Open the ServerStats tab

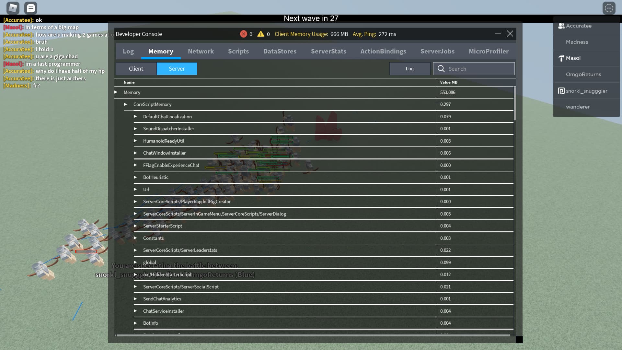click(x=328, y=51)
